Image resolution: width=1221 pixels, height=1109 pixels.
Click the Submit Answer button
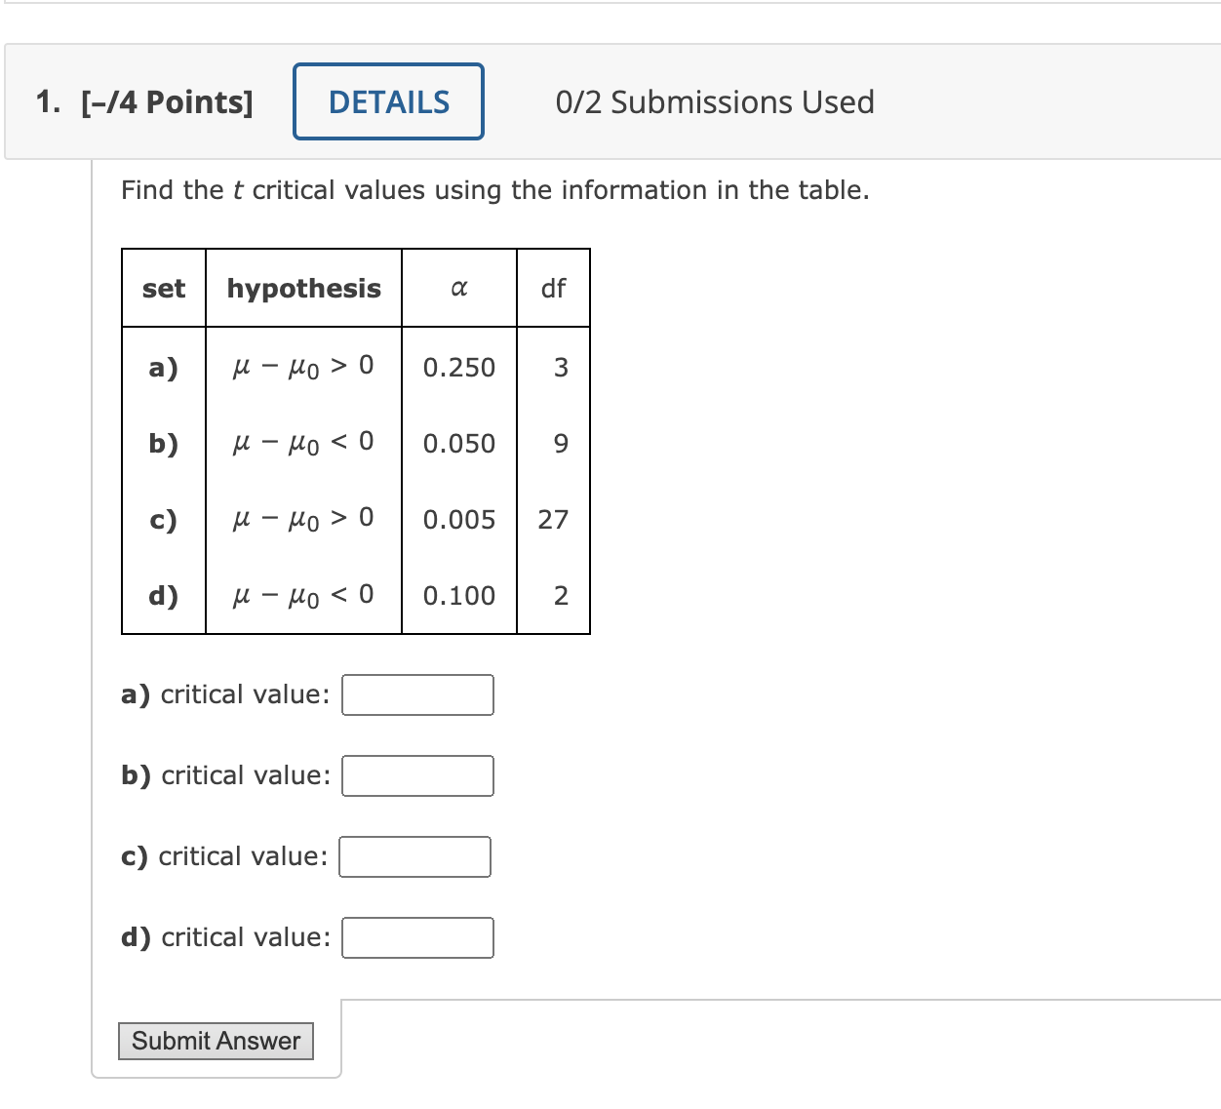[216, 1041]
